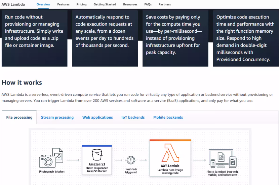Click 'Lambda runs image resizing code' caption
279x185 pixels.
(170, 172)
